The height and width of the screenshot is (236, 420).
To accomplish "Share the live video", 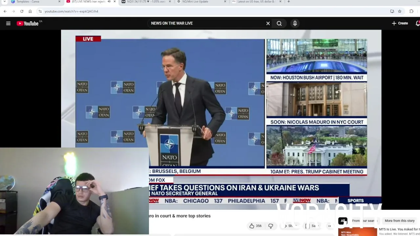I will (290, 226).
